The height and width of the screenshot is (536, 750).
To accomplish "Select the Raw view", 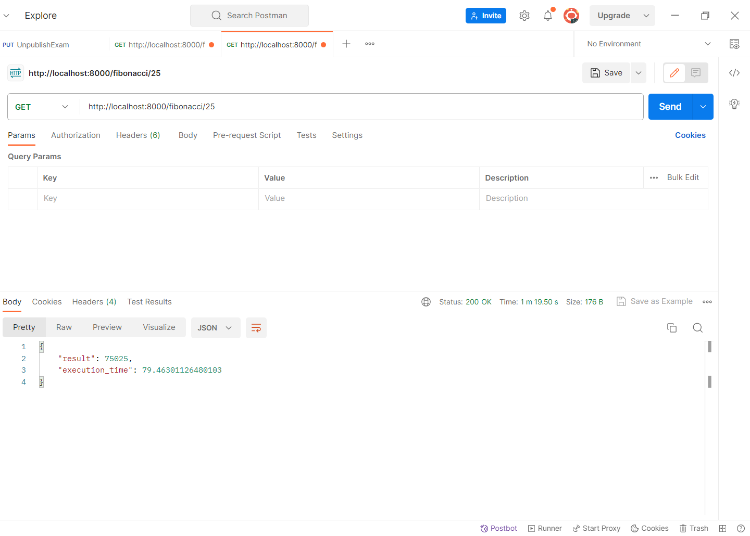I will pos(64,327).
